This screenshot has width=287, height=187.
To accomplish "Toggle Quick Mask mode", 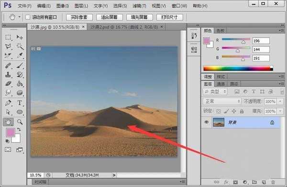I will pyautogui.click(x=8, y=150).
